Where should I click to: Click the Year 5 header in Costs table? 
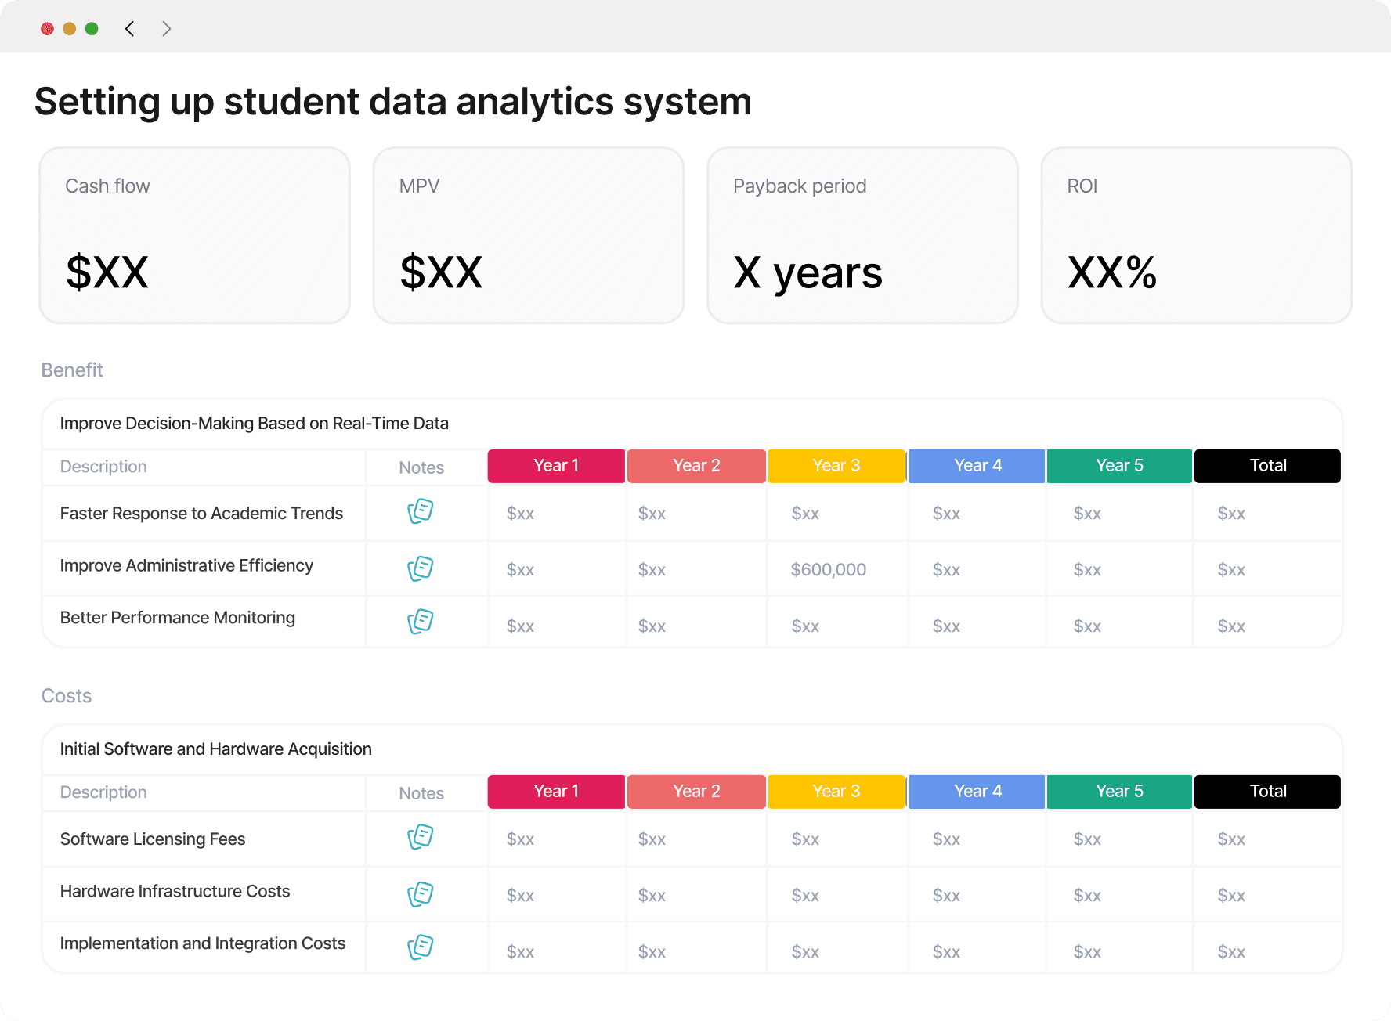click(x=1119, y=792)
